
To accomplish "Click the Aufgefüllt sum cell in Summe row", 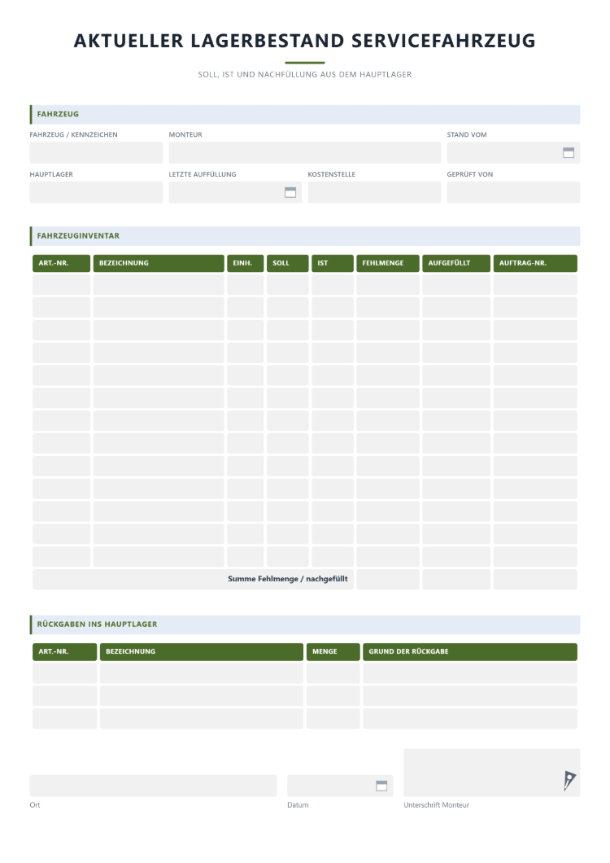I will click(x=456, y=580).
